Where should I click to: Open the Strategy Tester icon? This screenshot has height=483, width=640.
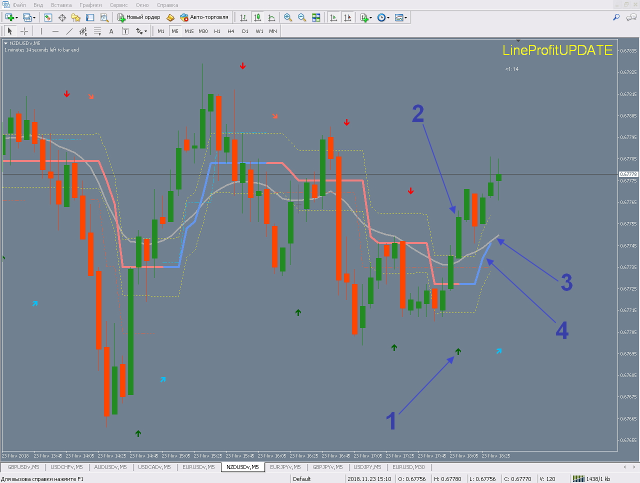tap(104, 17)
